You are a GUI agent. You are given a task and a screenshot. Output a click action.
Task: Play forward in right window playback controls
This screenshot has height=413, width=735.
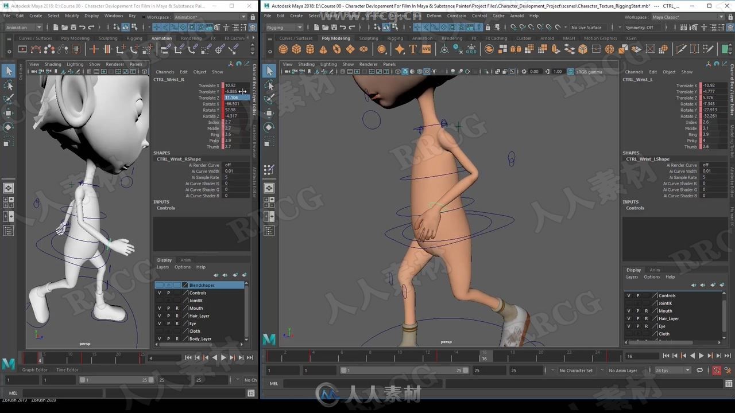pyautogui.click(x=701, y=356)
